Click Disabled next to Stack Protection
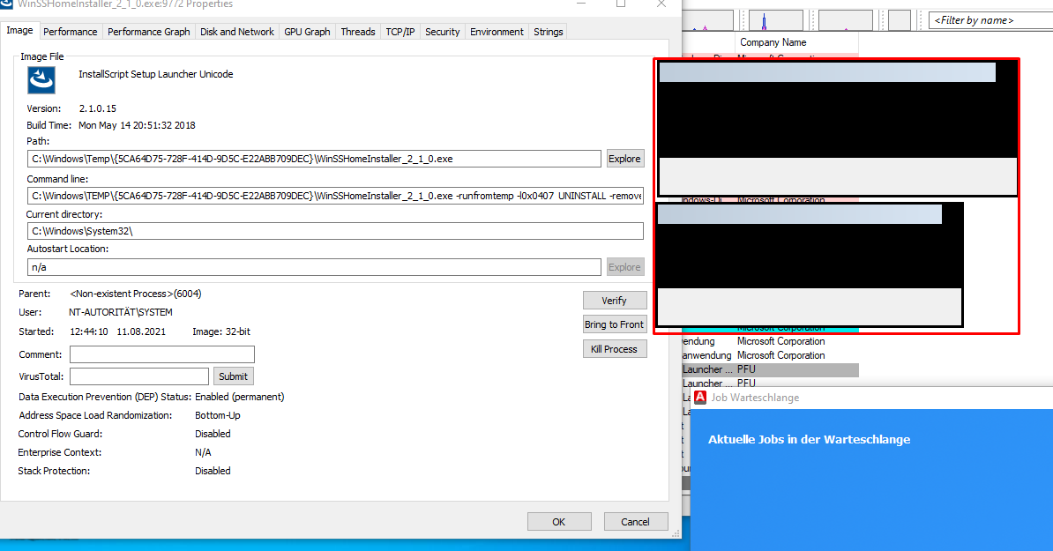This screenshot has width=1053, height=551. (x=213, y=471)
